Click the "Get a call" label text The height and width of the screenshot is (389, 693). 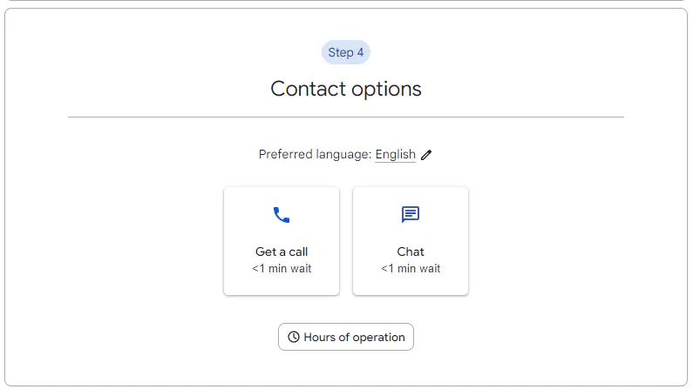click(282, 252)
